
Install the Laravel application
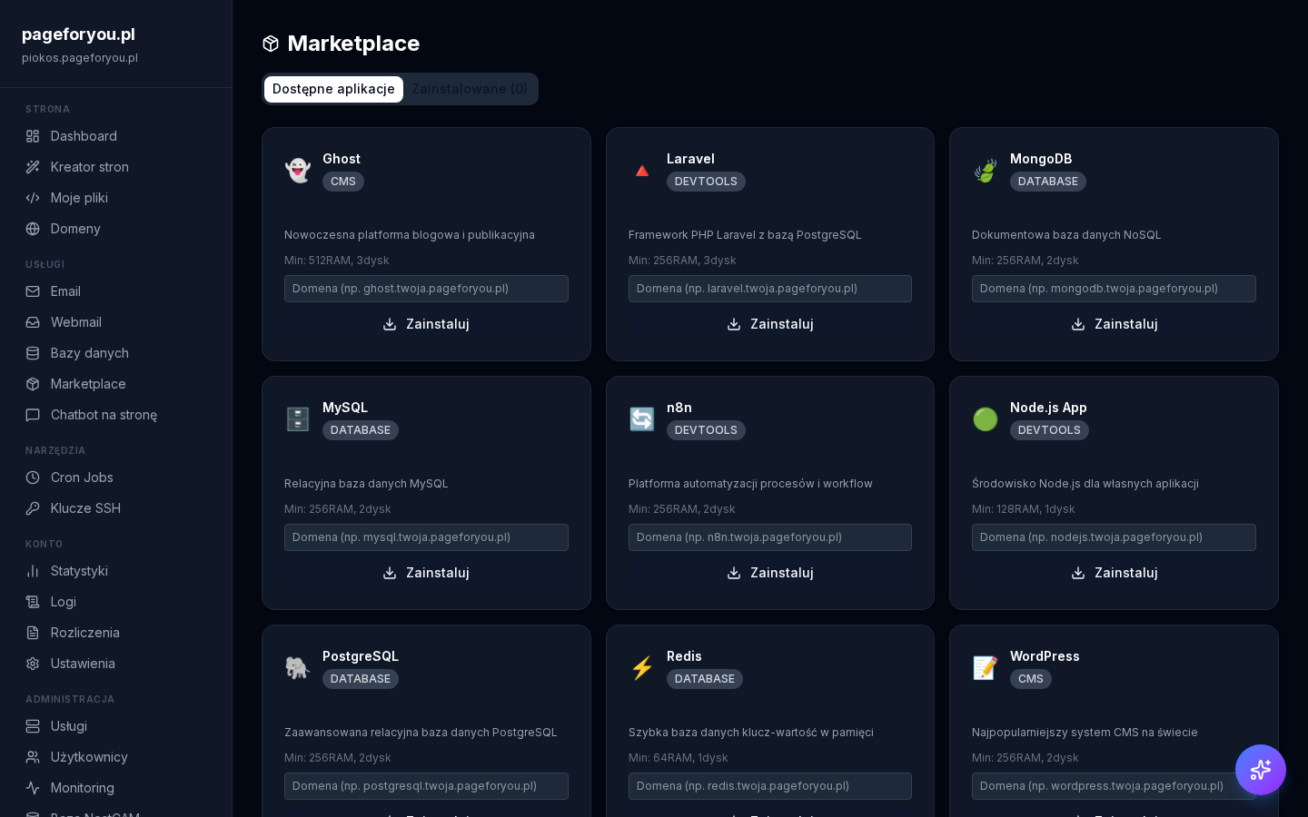770,324
